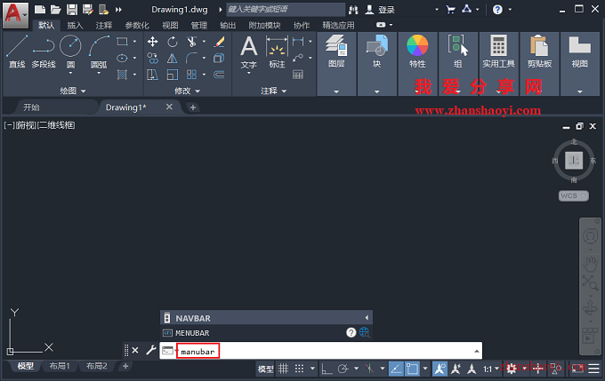
Task: Select MENUBAR from command suggestions
Action: pos(266,332)
